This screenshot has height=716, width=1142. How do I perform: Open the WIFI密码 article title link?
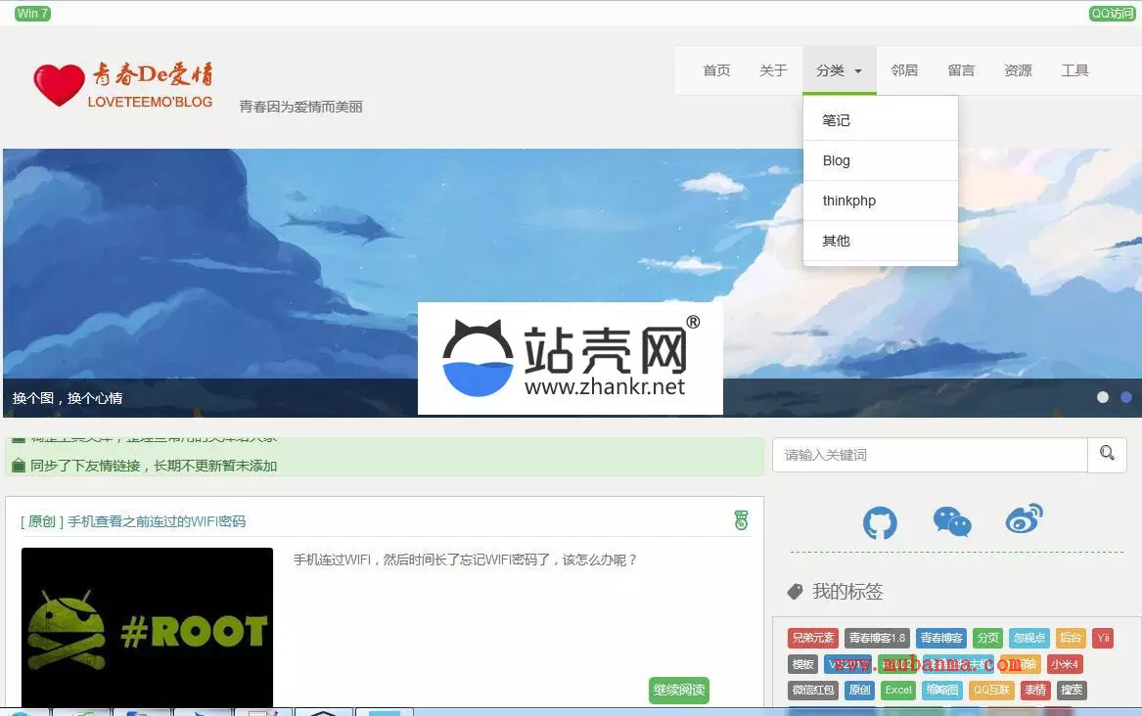tap(156, 521)
